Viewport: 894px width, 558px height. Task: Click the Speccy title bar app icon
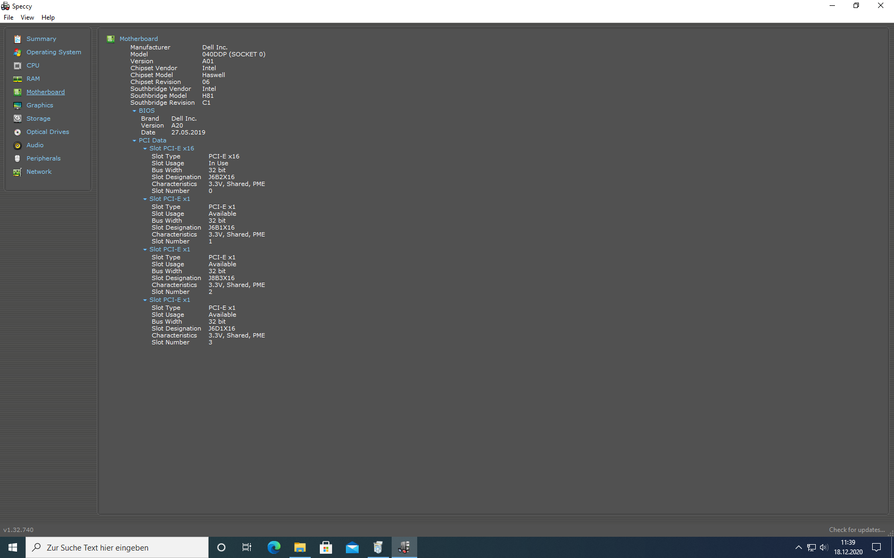(x=5, y=6)
